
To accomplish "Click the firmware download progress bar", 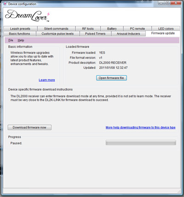I will (x=141, y=143).
